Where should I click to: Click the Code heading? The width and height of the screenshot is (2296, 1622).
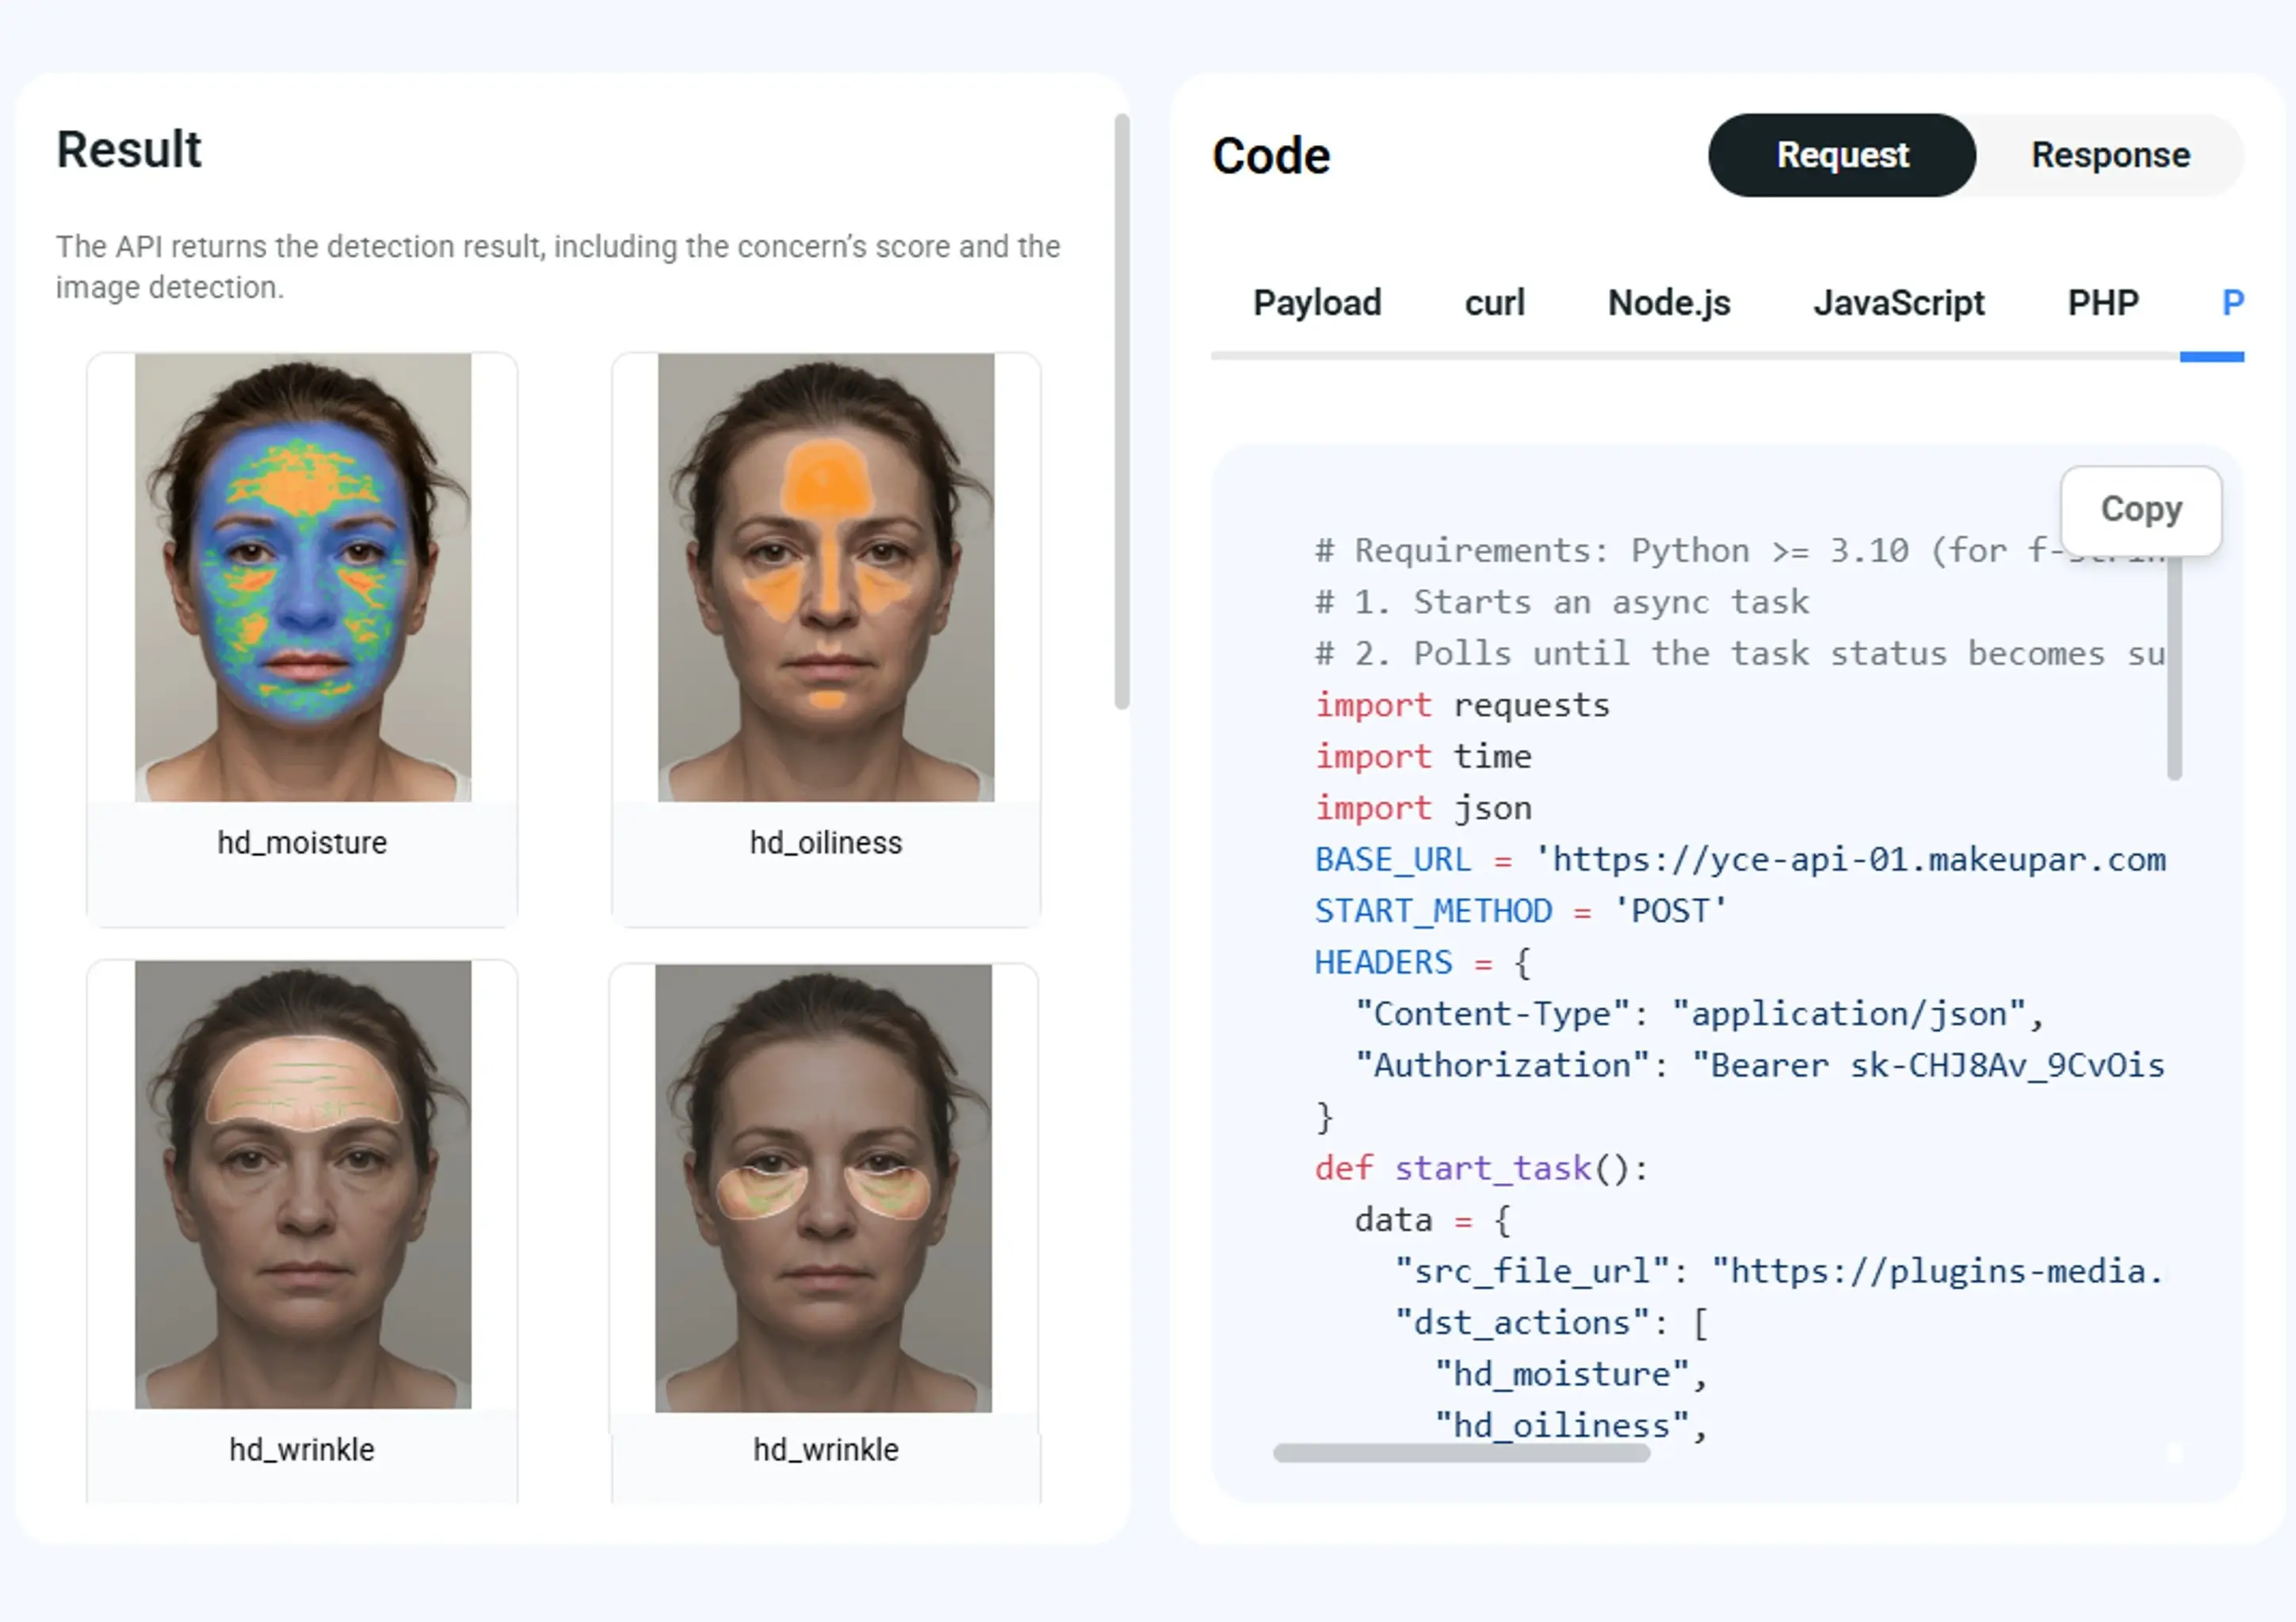coord(1271,156)
